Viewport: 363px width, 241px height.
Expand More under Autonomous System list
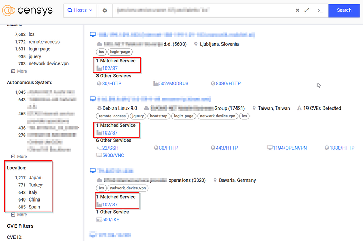tap(19, 156)
